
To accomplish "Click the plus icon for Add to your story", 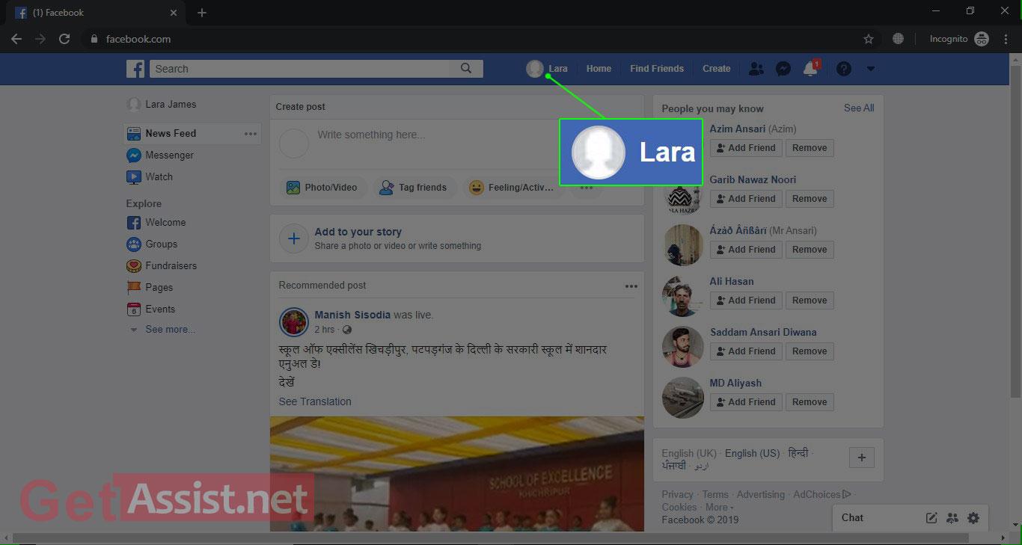I will [294, 239].
